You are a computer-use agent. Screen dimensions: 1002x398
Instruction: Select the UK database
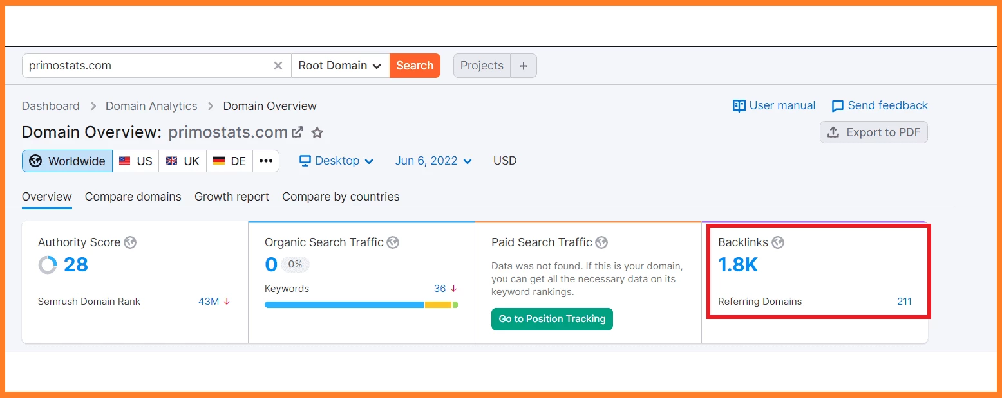click(x=183, y=161)
